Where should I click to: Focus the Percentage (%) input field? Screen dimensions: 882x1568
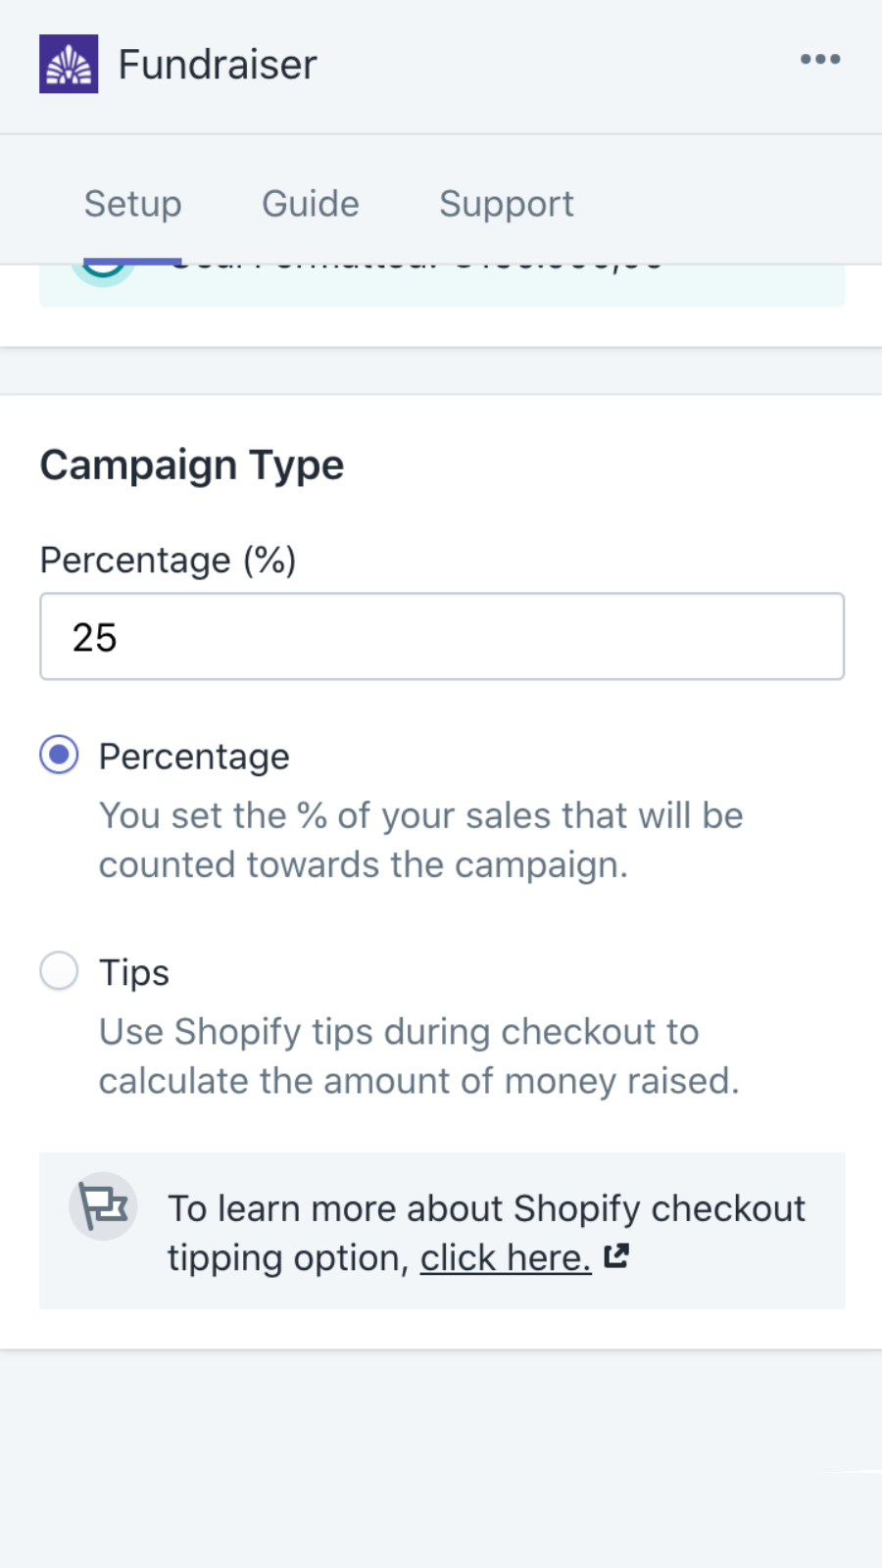tap(441, 636)
